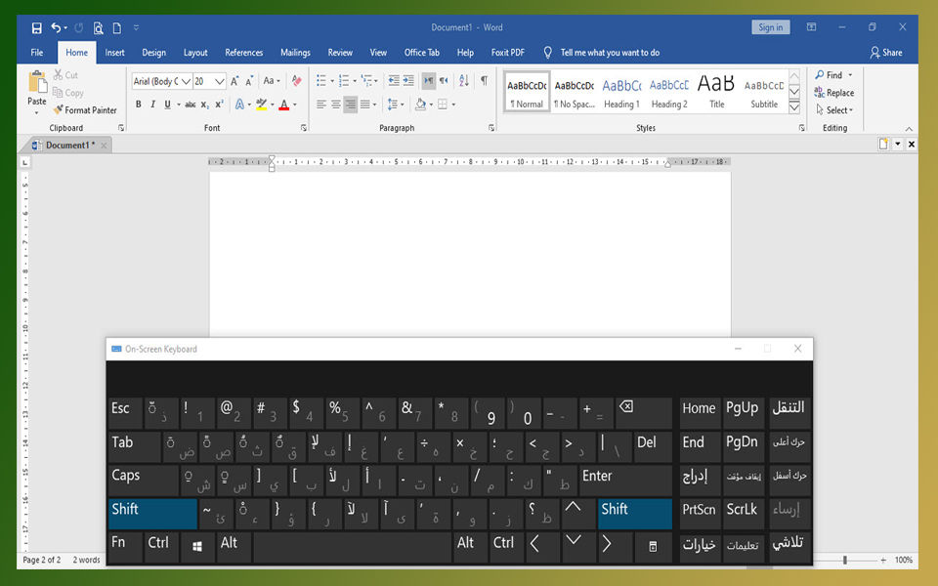Clear all formatting with the eraser icon
Viewport: 938px width, 586px height.
click(295, 81)
